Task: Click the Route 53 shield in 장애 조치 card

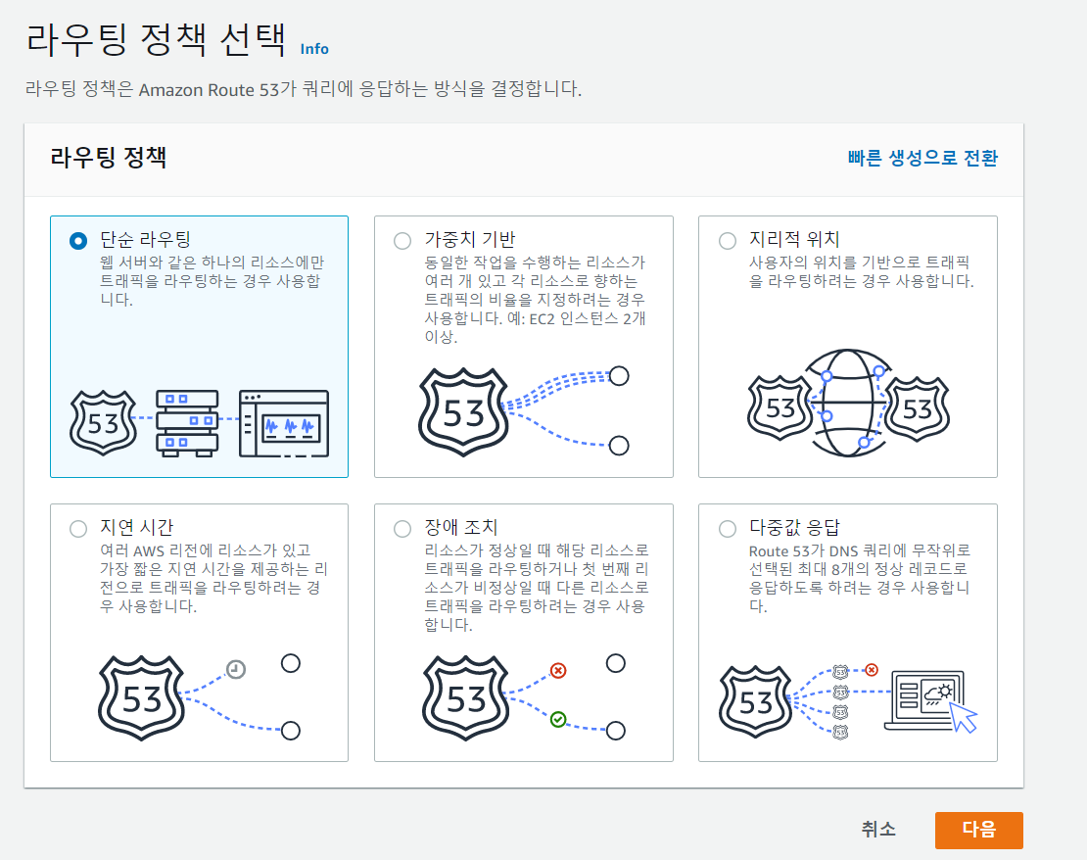Action: [x=466, y=697]
